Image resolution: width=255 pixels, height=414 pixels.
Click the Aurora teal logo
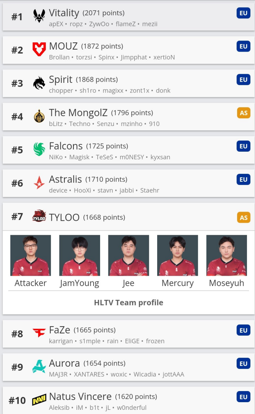(x=39, y=367)
